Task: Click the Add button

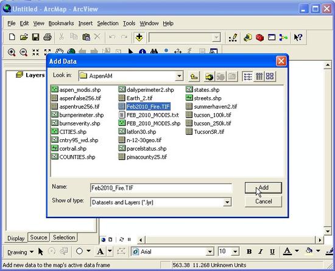Action: [263, 188]
